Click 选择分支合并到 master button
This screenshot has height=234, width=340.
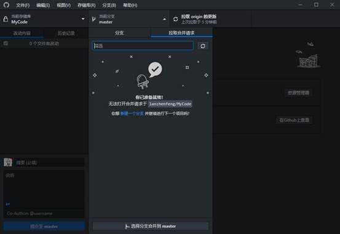[151, 226]
